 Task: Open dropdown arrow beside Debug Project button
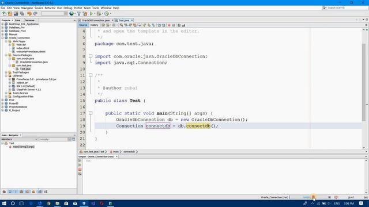click(103, 14)
